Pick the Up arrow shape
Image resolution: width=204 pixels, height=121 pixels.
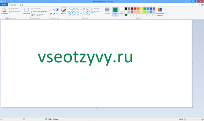(x=87, y=12)
